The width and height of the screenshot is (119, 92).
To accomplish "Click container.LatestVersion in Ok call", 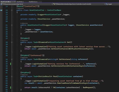I will (x=68, y=87).
